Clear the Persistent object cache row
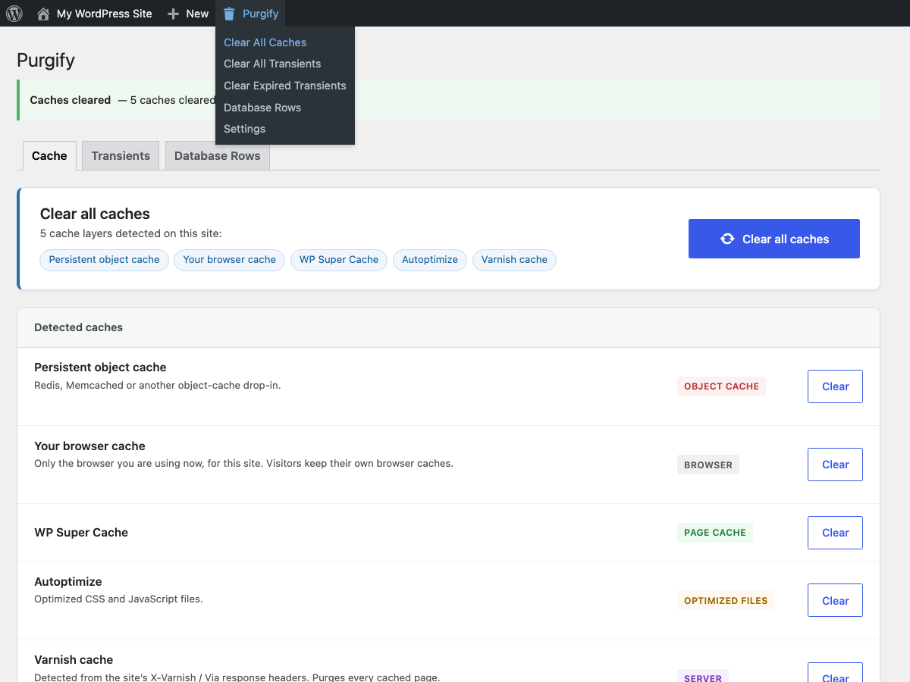 point(835,386)
